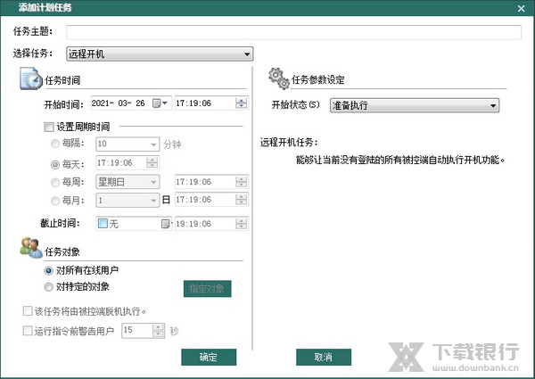Click the 截止时间 time field 19:19:06
The height and width of the screenshot is (379, 535).
click(x=211, y=224)
